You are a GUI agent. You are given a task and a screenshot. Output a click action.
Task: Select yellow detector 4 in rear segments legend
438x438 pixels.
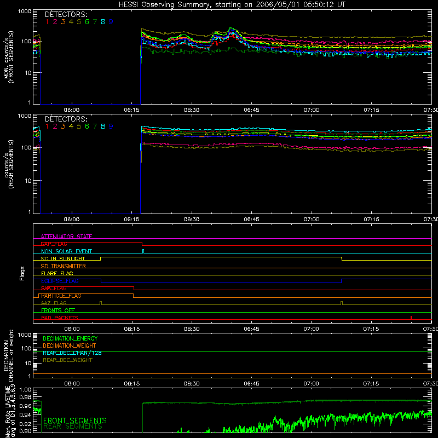tap(71, 126)
